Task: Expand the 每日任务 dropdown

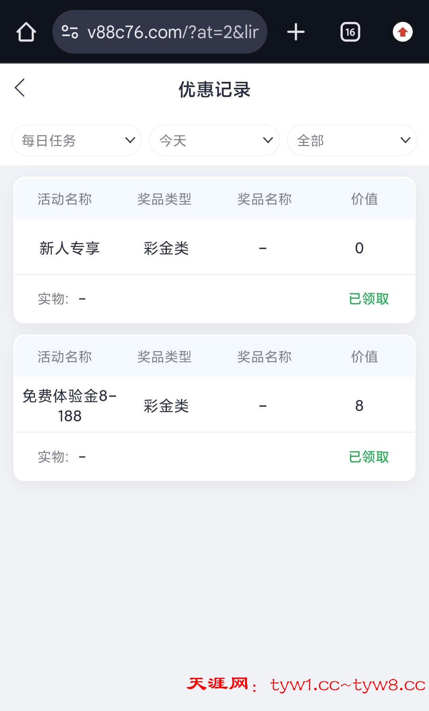Action: pyautogui.click(x=77, y=140)
